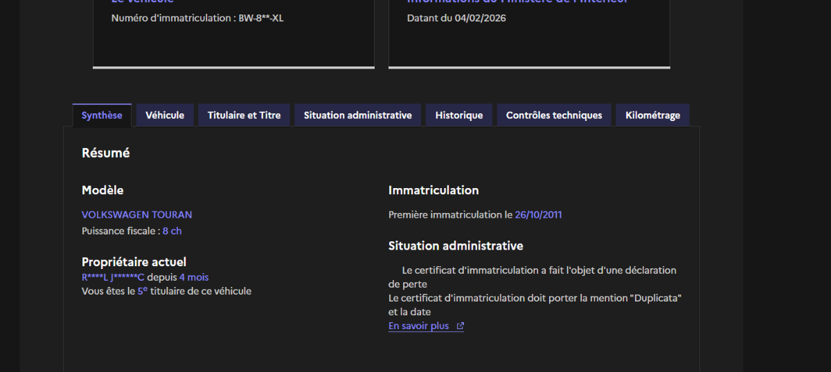831x372 pixels.
Task: Open the Situation administrative tab
Action: [x=358, y=115]
